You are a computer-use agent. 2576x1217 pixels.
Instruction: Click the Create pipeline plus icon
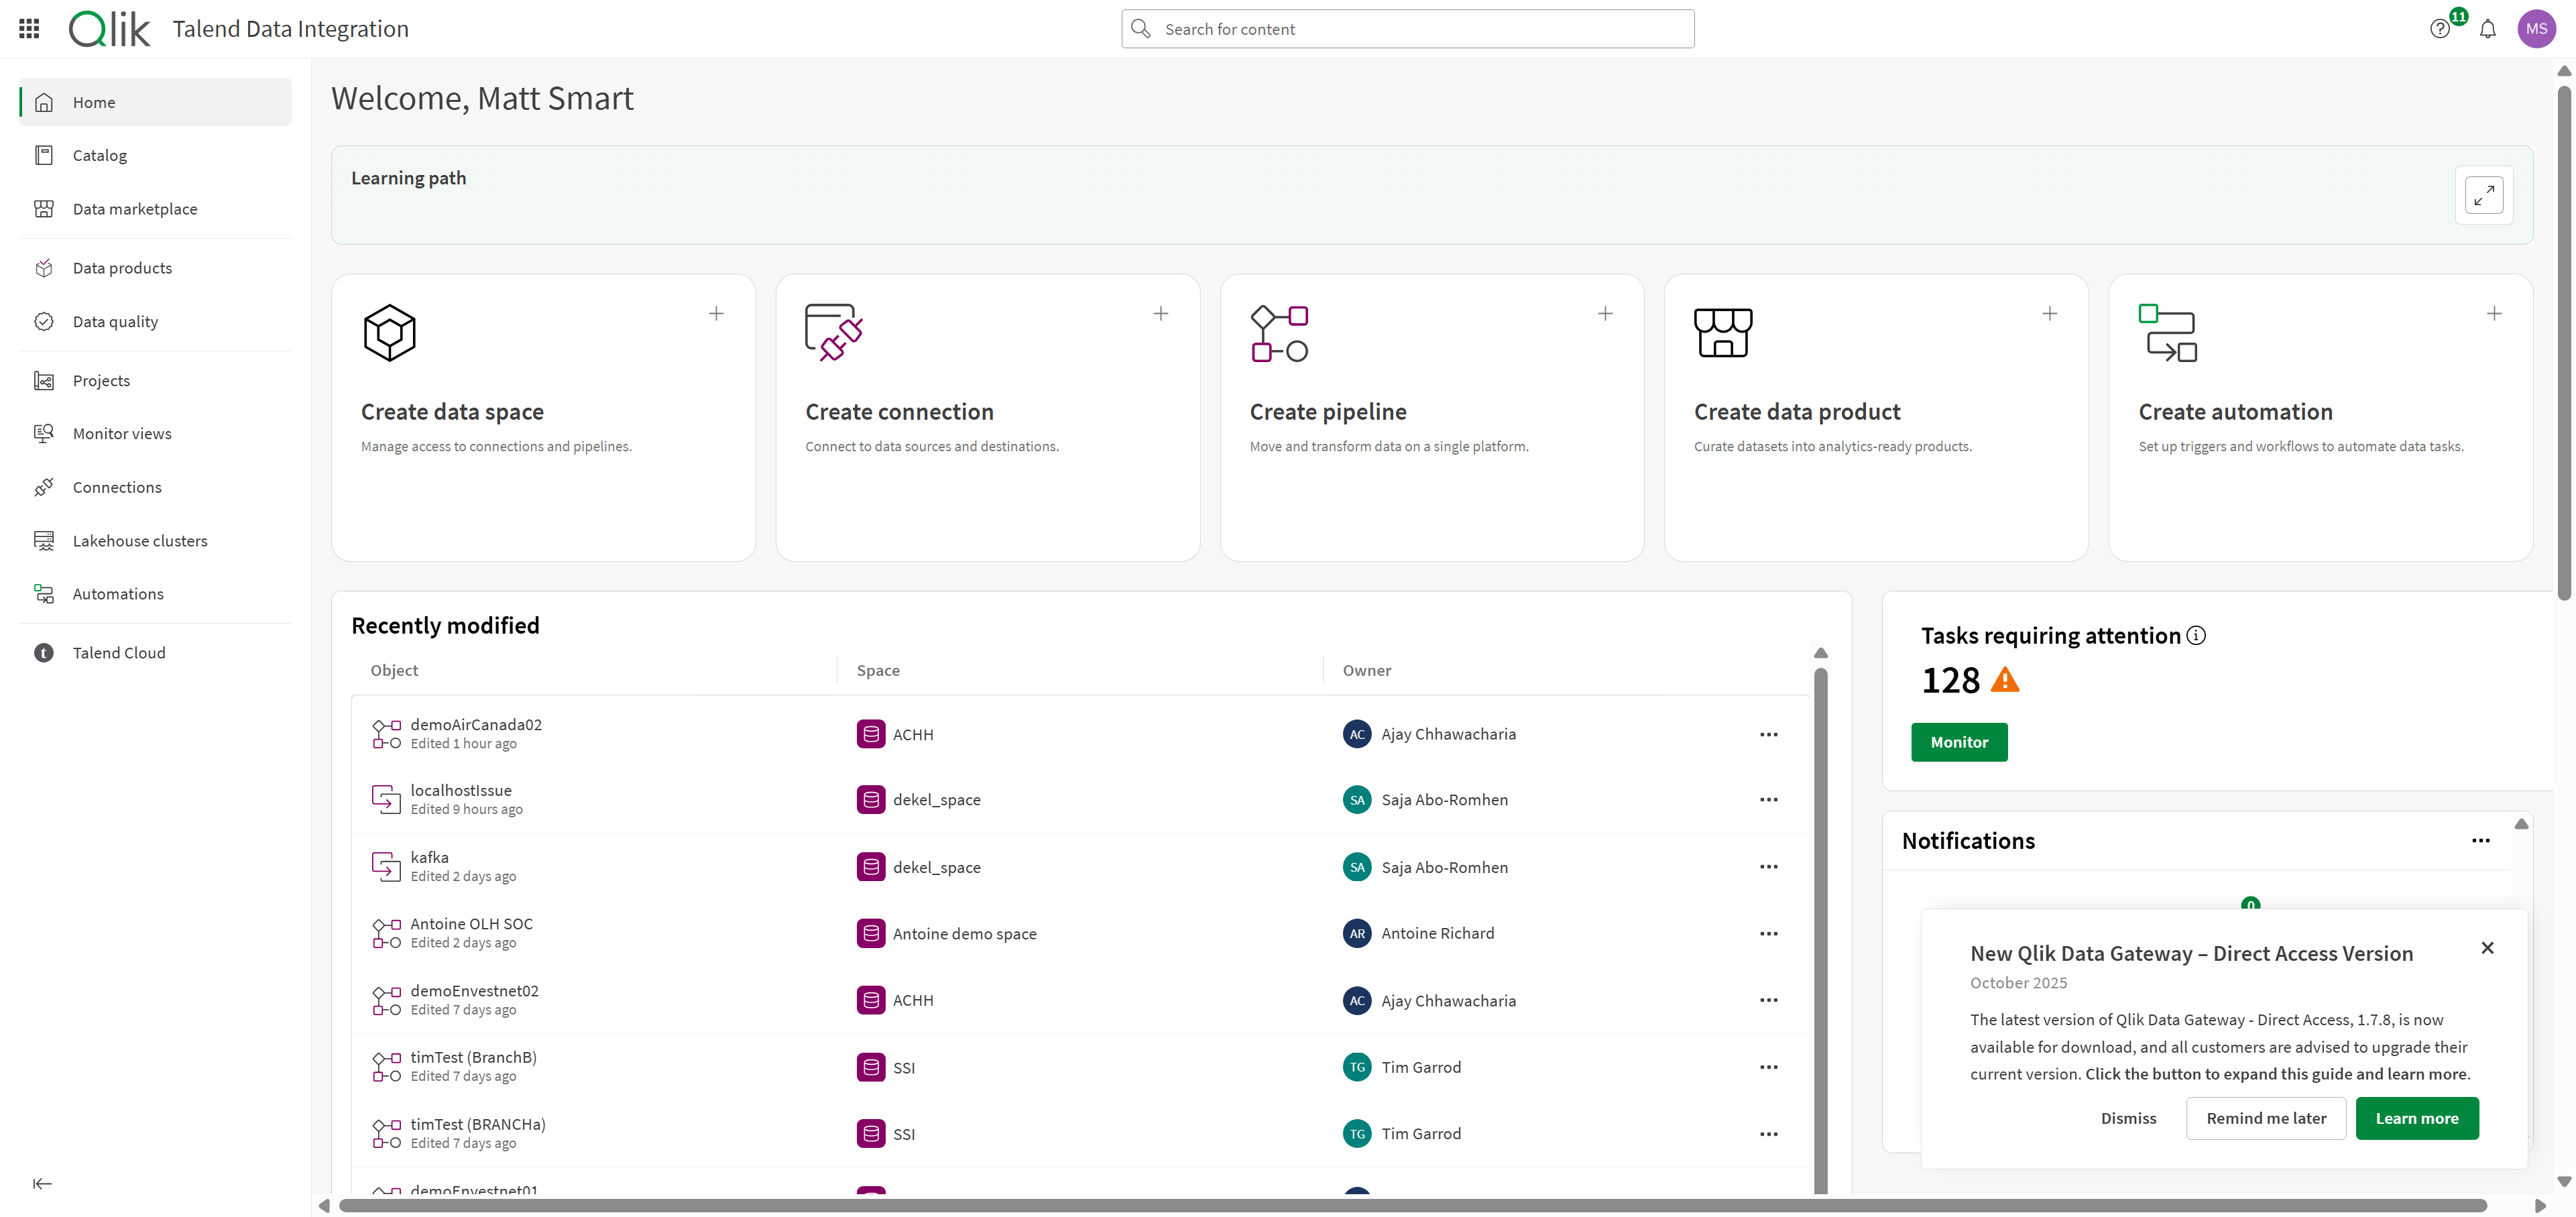1605,314
